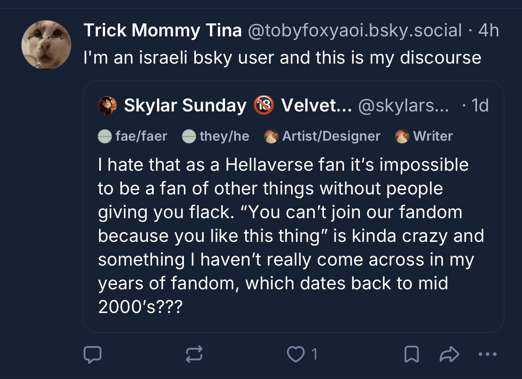Click the Writer label badge
The image size is (522, 379).
[x=424, y=136]
